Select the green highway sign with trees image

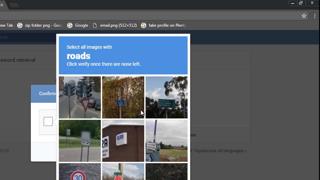pyautogui.click(x=166, y=97)
